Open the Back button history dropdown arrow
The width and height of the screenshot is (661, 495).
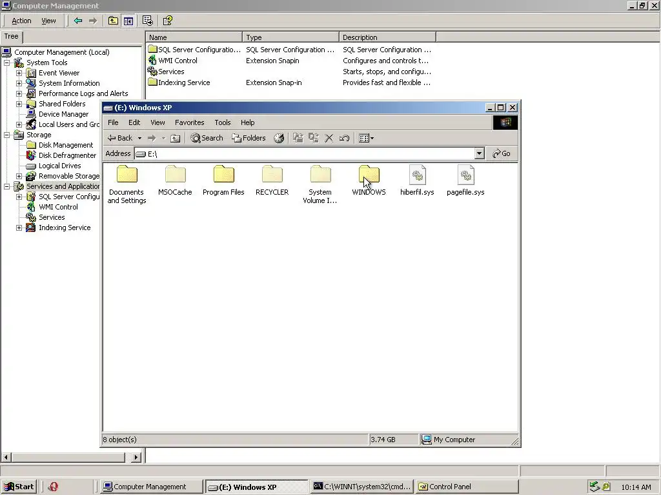tap(139, 138)
